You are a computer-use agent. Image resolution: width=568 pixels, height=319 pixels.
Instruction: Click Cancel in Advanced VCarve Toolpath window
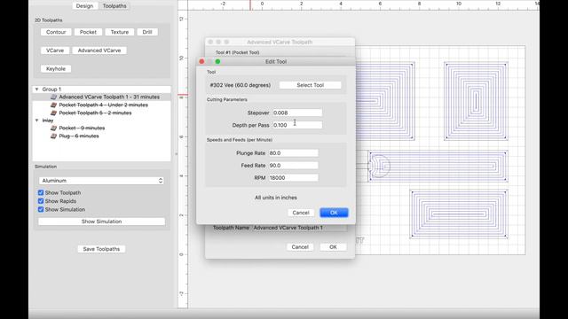[x=300, y=247]
